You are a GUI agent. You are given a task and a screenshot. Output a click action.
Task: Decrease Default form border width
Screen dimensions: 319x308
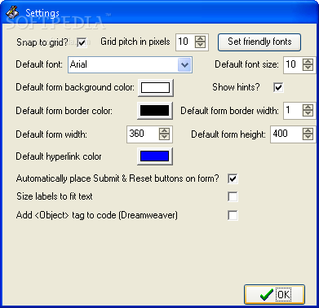(308, 114)
